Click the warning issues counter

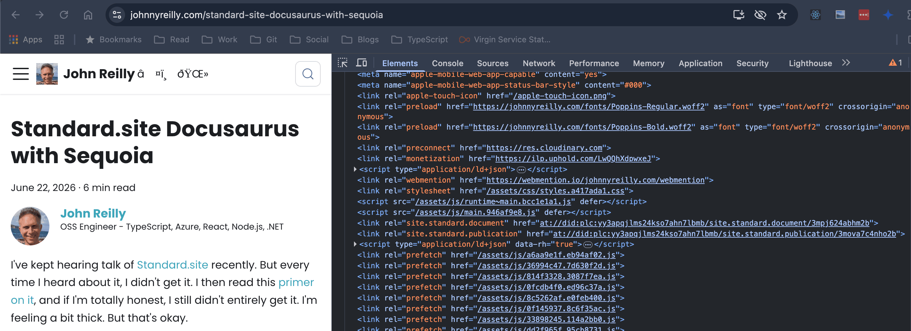[x=896, y=63]
